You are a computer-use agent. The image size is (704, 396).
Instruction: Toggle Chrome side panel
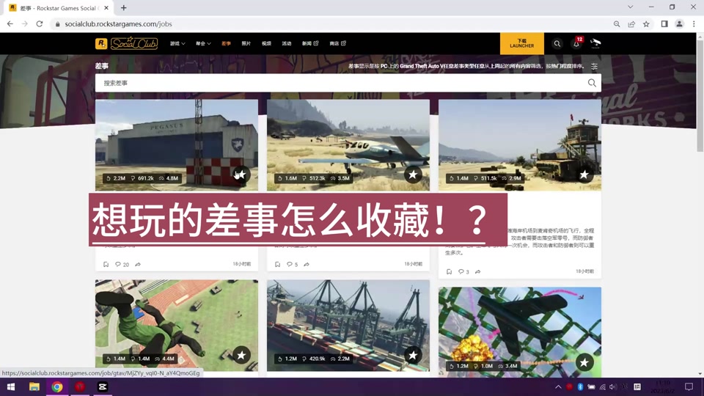[x=664, y=23]
